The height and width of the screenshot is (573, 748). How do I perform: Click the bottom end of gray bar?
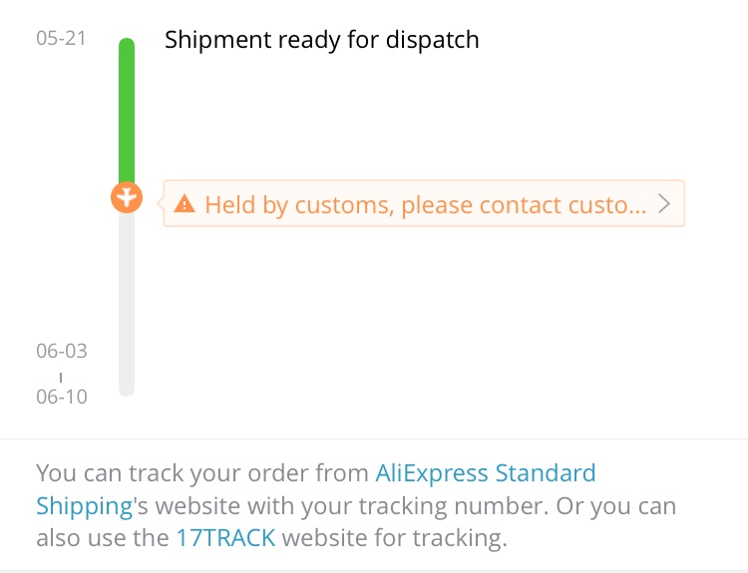pyautogui.click(x=127, y=389)
